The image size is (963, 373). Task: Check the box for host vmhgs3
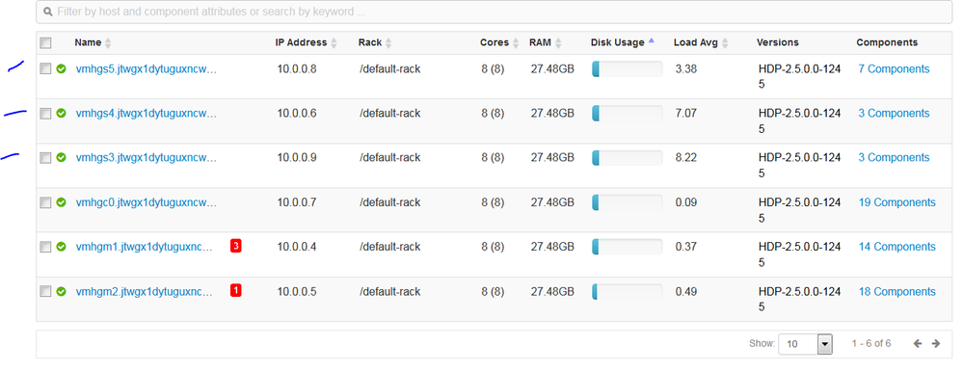(x=45, y=158)
